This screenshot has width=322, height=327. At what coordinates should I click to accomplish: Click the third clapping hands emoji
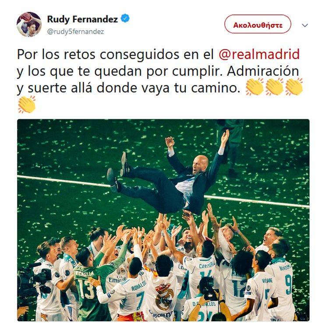pyautogui.click(x=294, y=87)
